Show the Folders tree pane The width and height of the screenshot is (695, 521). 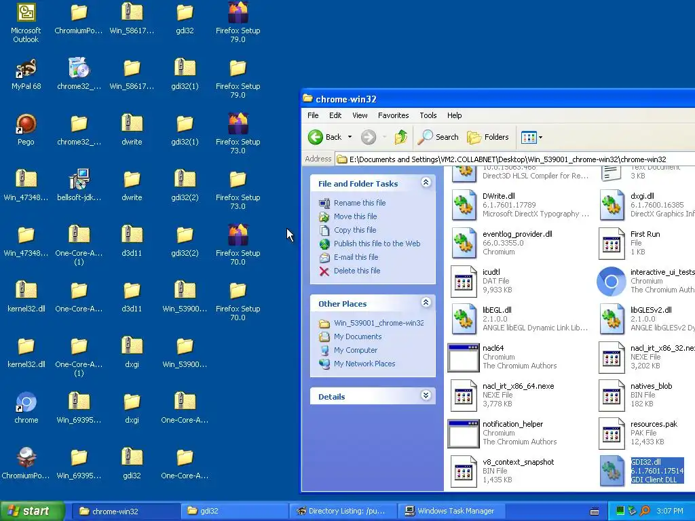click(487, 137)
